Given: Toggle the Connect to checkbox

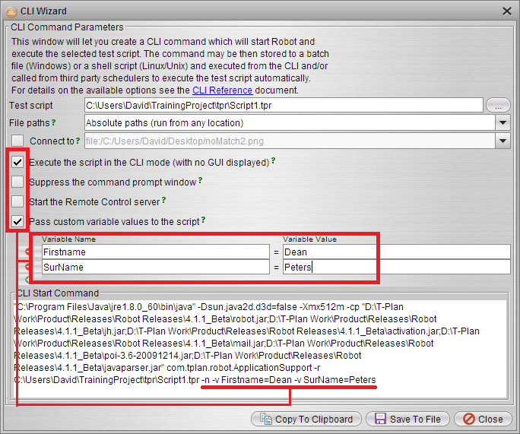Looking at the screenshot, I should coord(17,141).
